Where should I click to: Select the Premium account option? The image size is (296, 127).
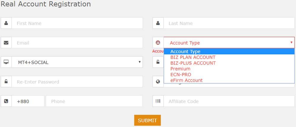(181, 69)
